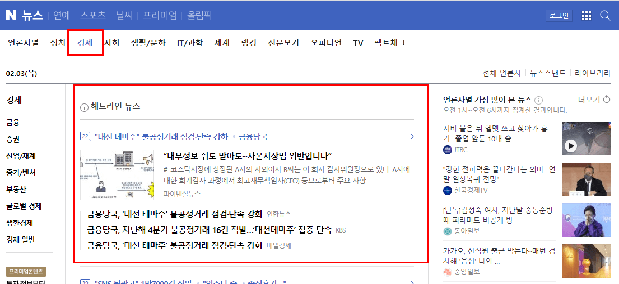Expand 대선 테마주 headline cluster arrow

click(412, 136)
